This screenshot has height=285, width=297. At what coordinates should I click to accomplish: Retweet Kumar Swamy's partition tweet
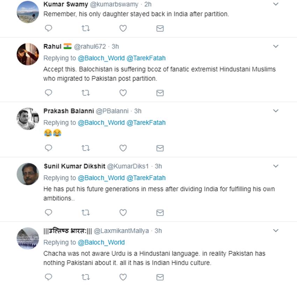[85, 28]
